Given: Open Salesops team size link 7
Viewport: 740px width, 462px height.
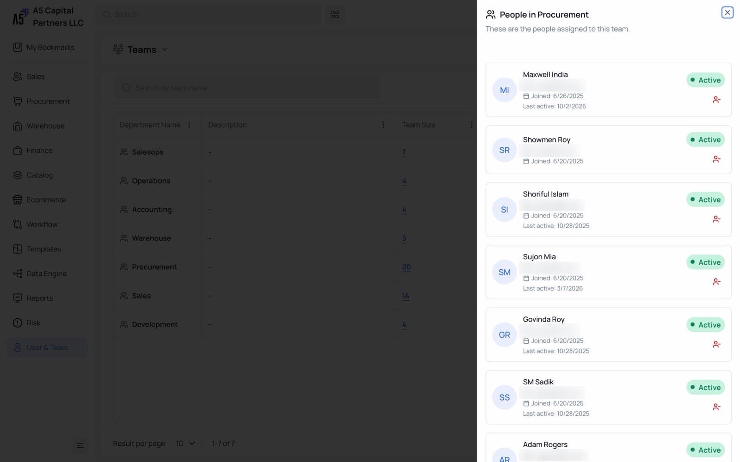Looking at the screenshot, I should tap(404, 152).
